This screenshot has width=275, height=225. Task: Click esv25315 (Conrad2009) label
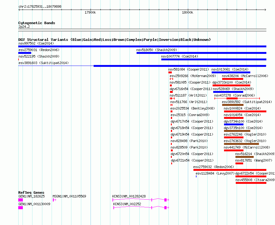[190, 115]
